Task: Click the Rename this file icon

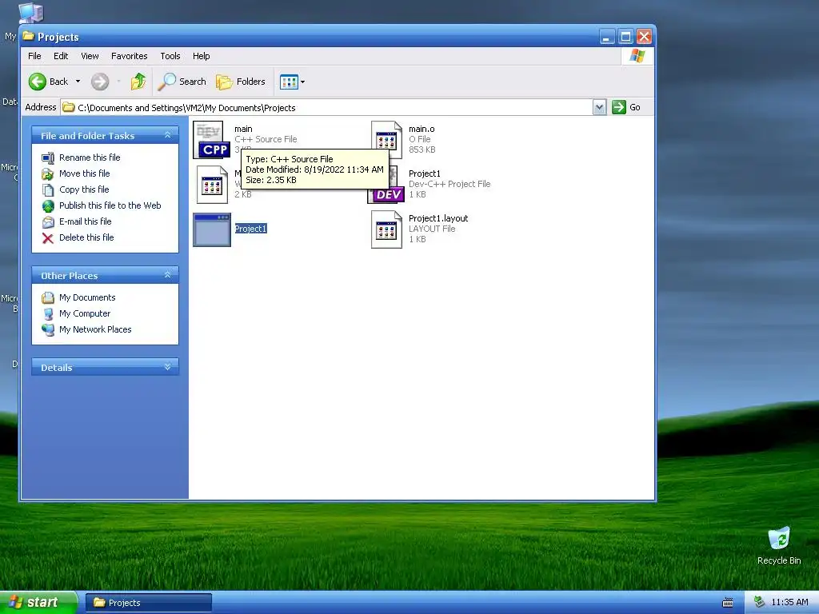Action: point(48,157)
